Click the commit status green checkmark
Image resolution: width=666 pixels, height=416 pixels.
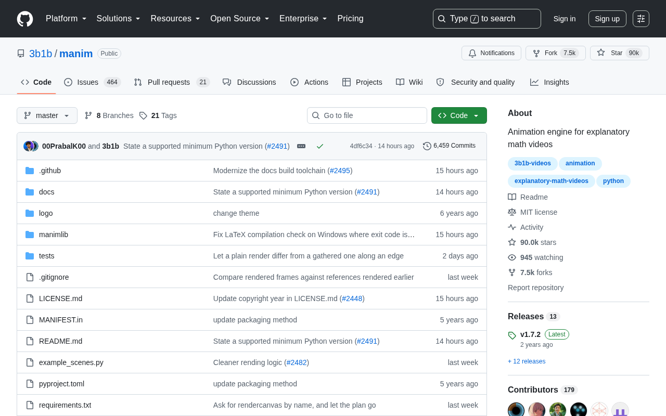tap(320, 146)
